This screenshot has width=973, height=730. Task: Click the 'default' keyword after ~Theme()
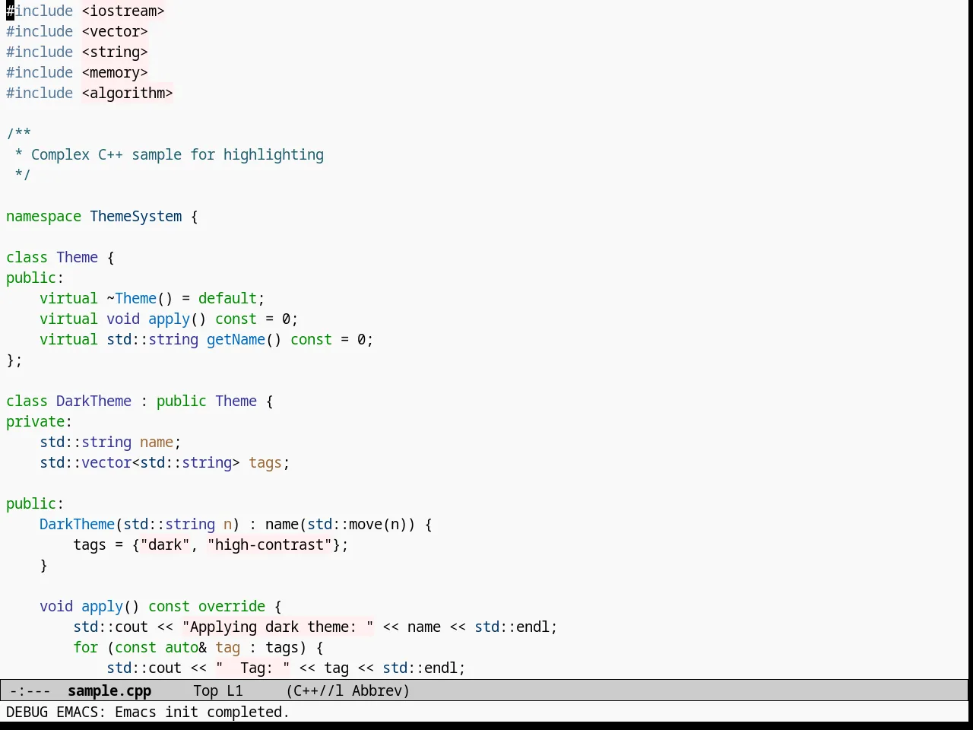click(227, 298)
